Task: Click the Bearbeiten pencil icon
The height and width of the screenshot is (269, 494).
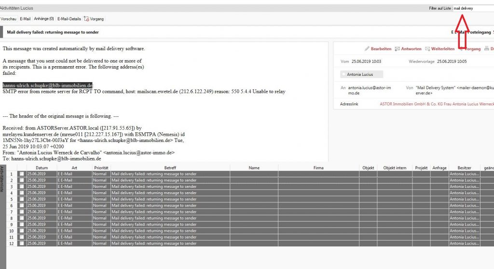Action: [367, 49]
